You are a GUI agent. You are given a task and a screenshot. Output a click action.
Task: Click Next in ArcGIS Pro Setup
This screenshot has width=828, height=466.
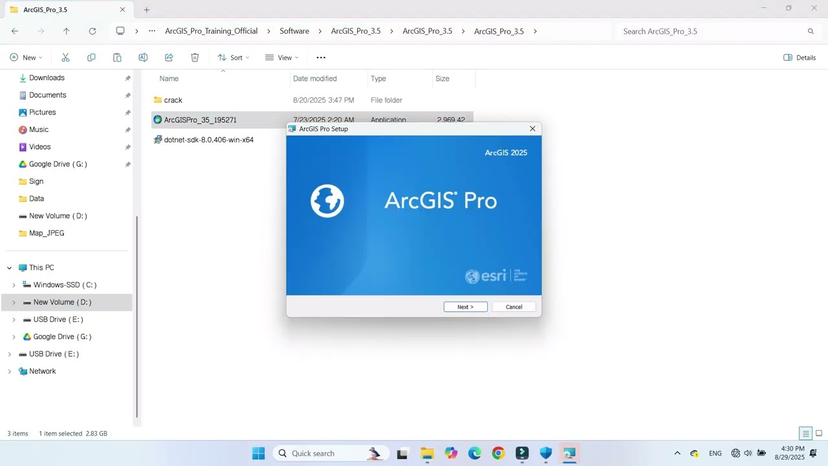465,307
